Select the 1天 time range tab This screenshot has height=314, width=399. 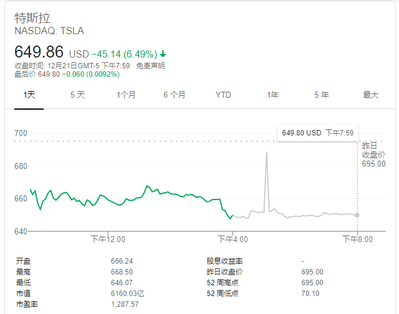[29, 95]
